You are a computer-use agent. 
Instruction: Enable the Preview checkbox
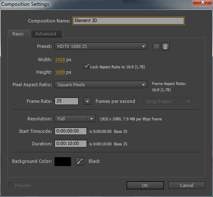pyautogui.click(x=10, y=185)
